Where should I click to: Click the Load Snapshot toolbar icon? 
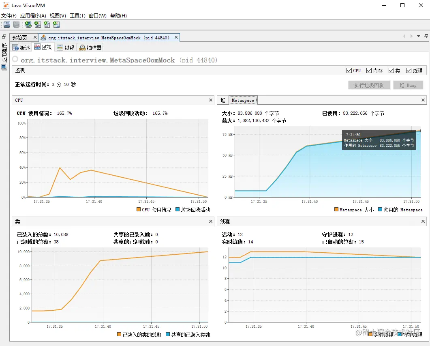[7, 24]
